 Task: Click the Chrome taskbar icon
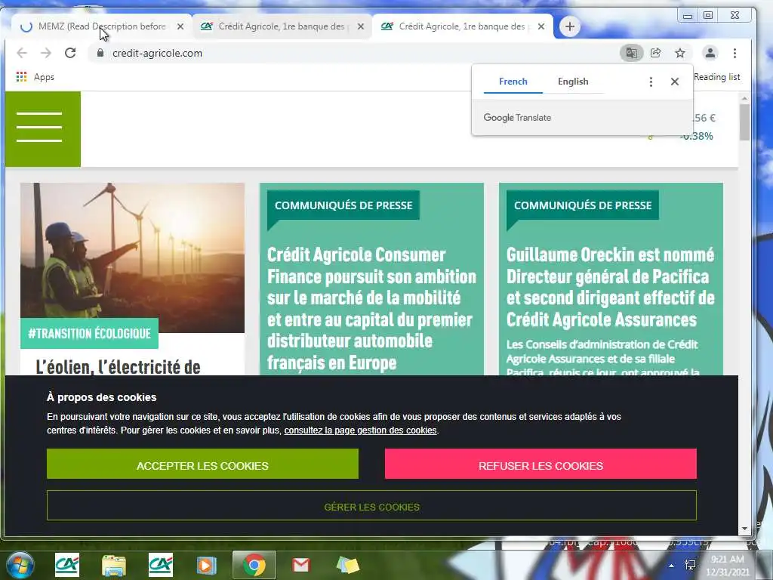coord(254,565)
